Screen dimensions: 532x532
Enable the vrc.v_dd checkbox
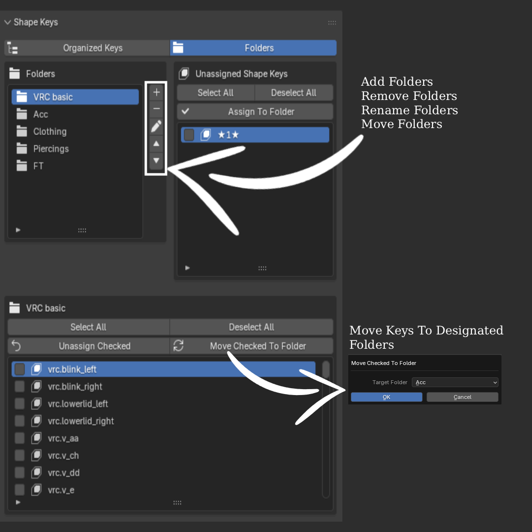coord(20,472)
